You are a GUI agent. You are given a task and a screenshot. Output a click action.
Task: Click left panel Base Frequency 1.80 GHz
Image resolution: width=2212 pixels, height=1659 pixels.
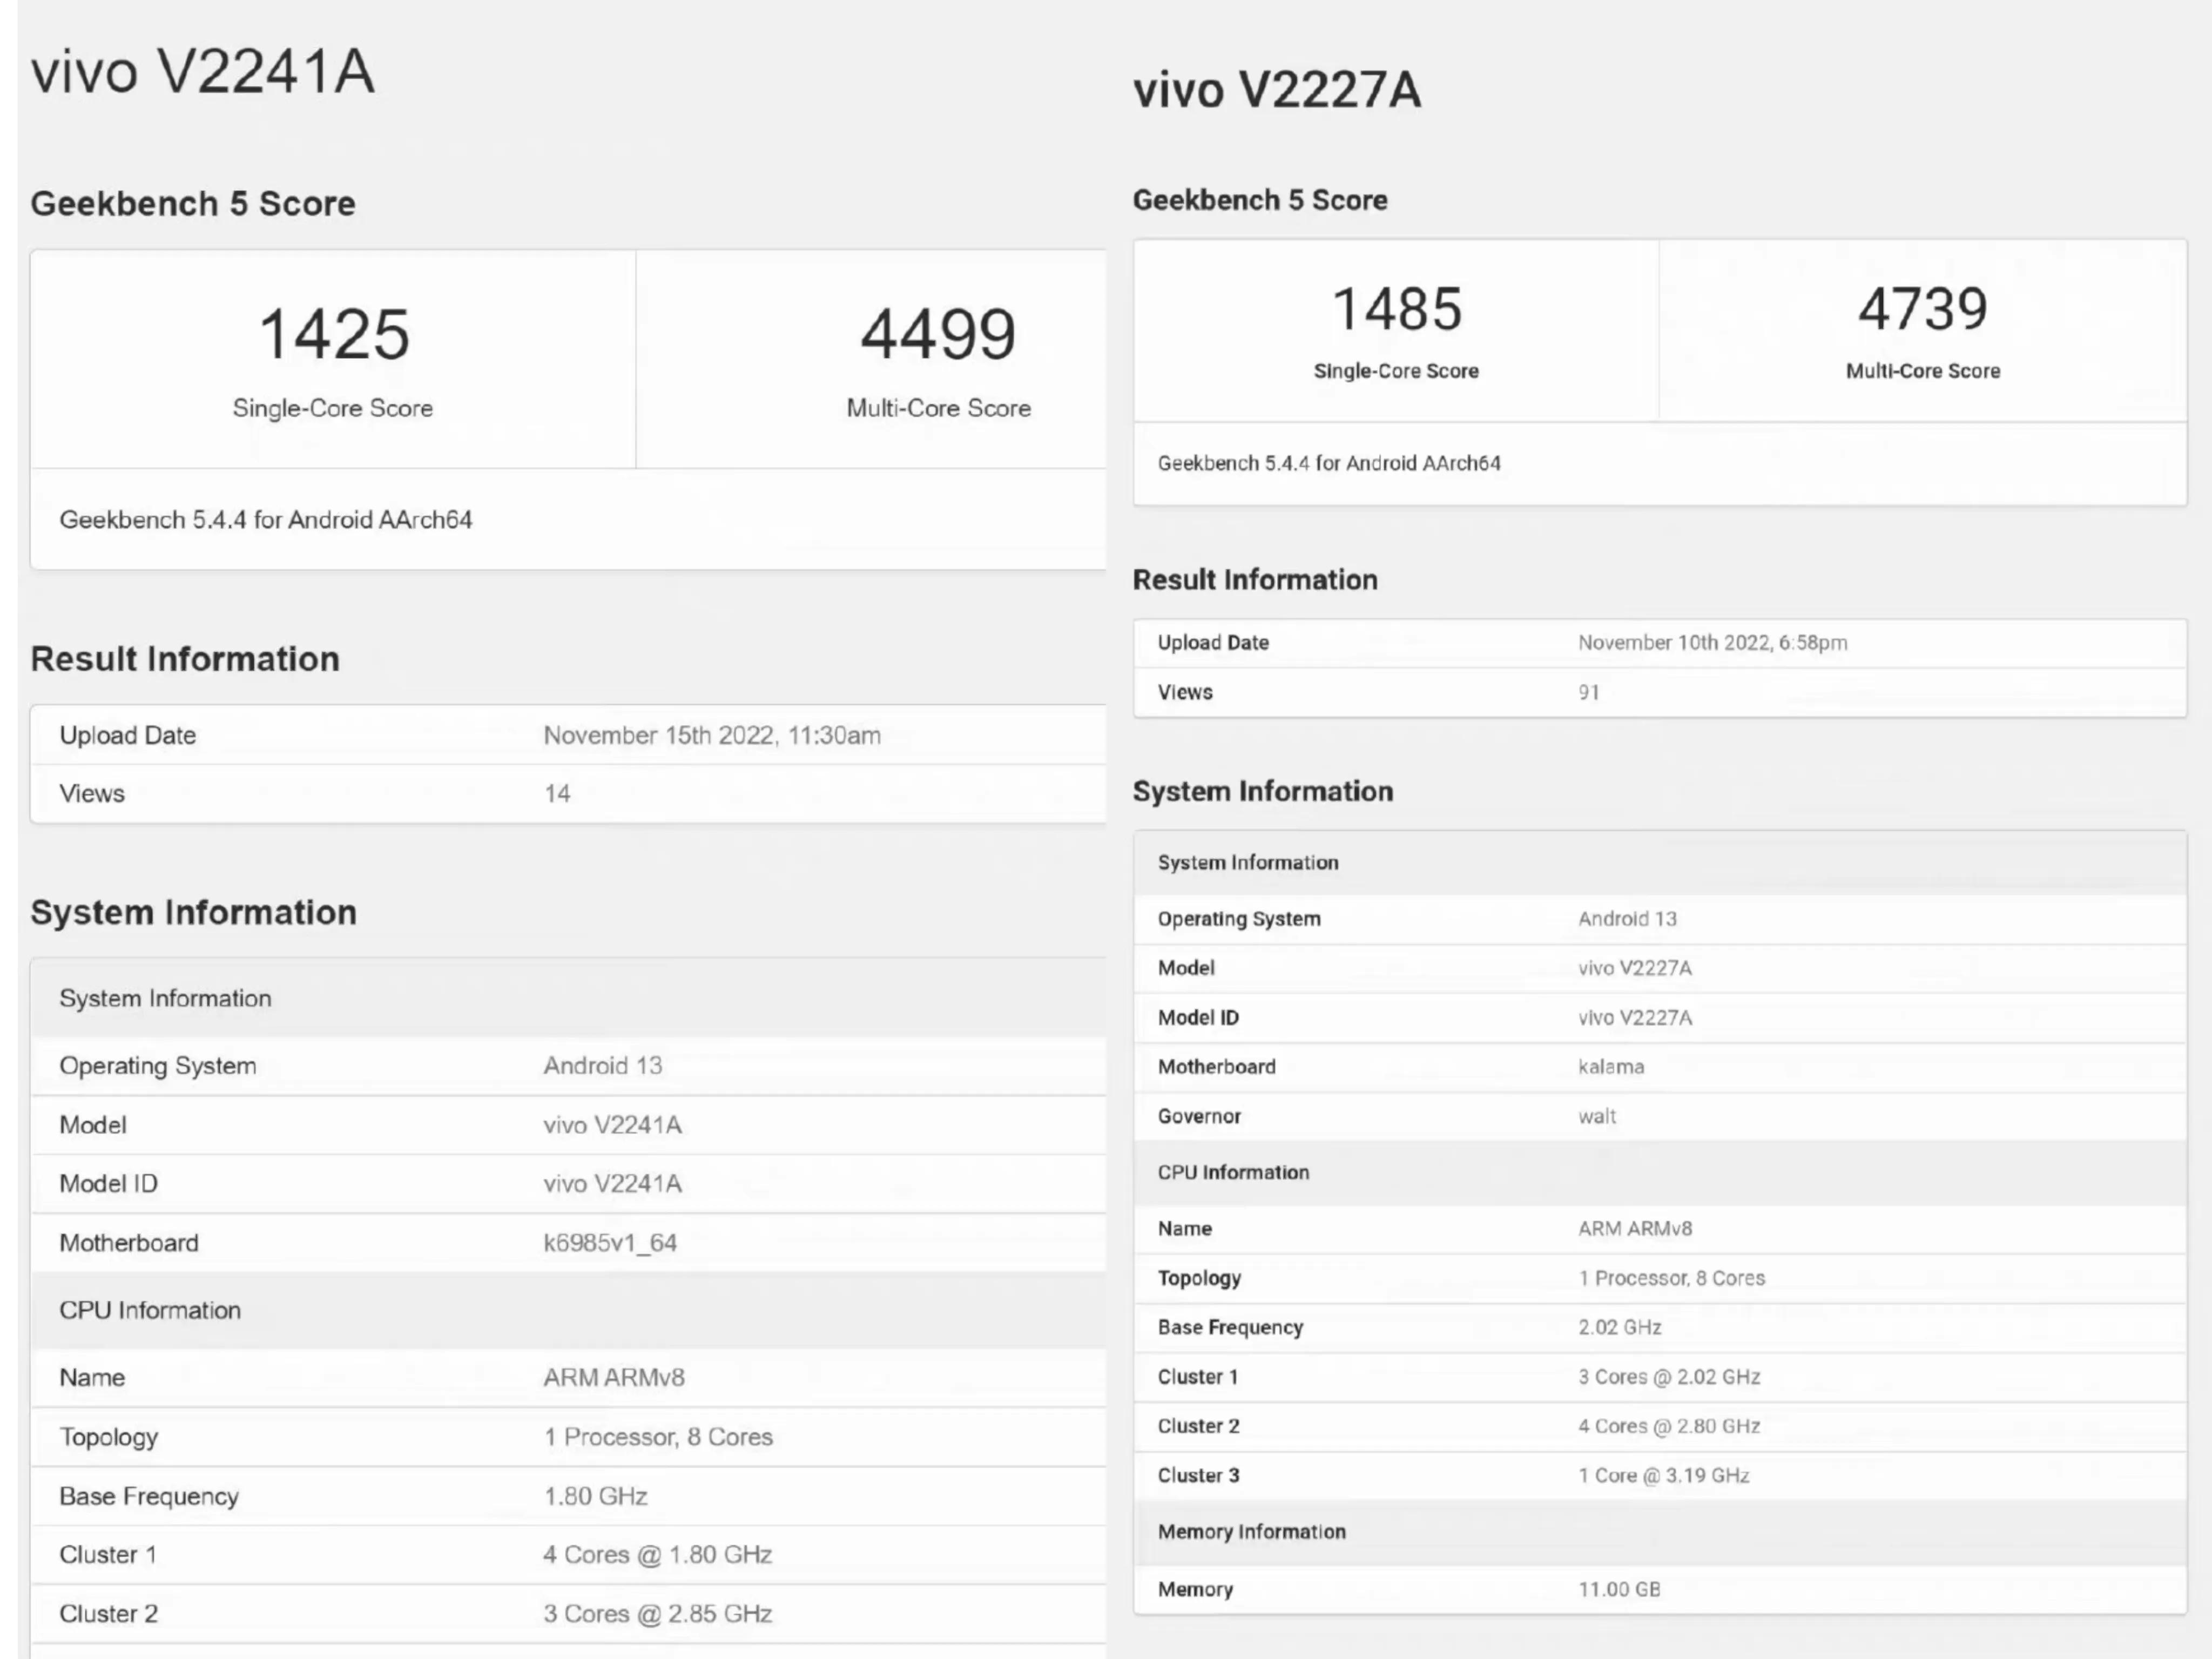[595, 1496]
